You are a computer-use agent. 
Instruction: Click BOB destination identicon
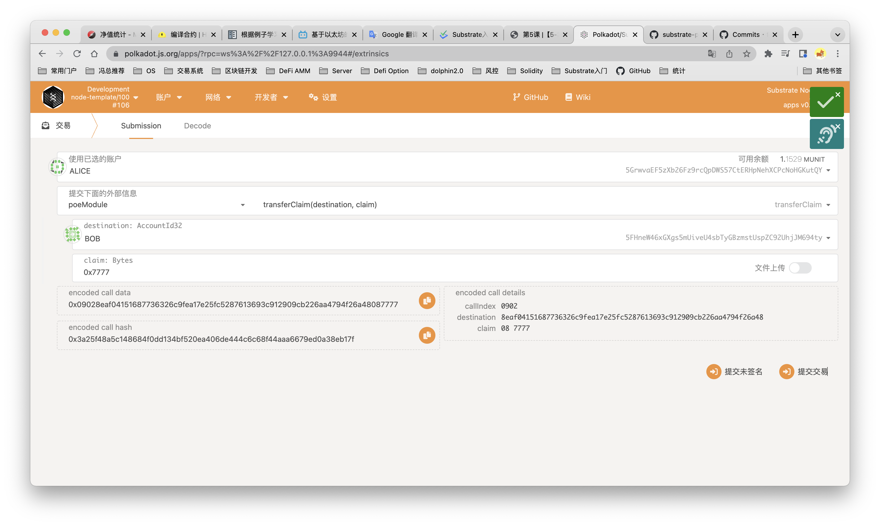tap(72, 234)
